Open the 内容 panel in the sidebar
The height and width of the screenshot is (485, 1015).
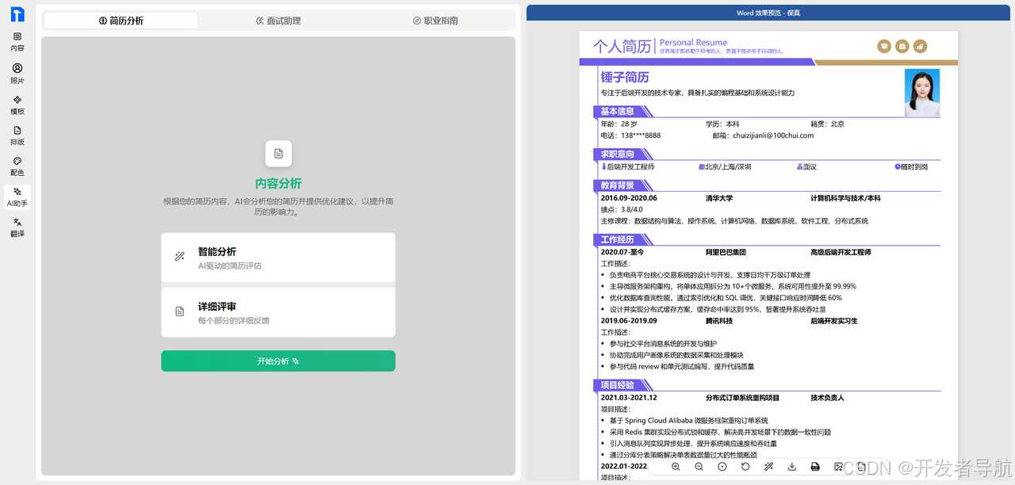(17, 40)
